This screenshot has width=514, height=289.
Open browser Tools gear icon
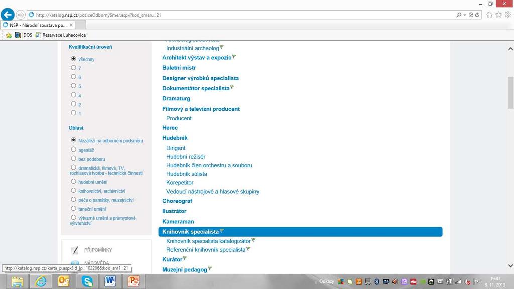508,15
